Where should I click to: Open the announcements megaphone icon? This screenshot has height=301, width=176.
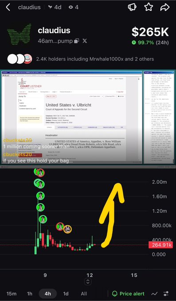click(132, 7)
